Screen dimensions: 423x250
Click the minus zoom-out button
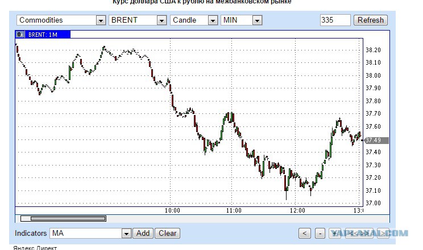(x=320, y=234)
